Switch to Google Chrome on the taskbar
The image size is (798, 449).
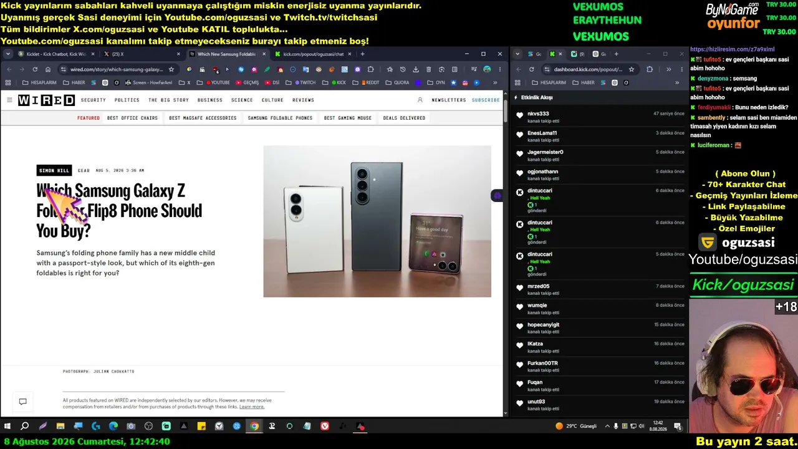coord(254,427)
